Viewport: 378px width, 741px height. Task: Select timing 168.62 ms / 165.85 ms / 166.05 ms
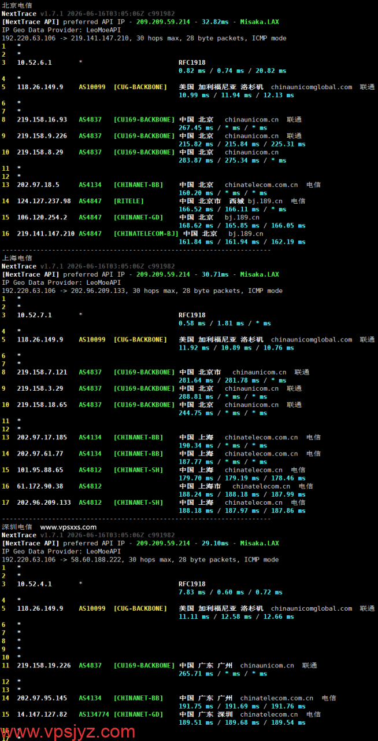[242, 226]
